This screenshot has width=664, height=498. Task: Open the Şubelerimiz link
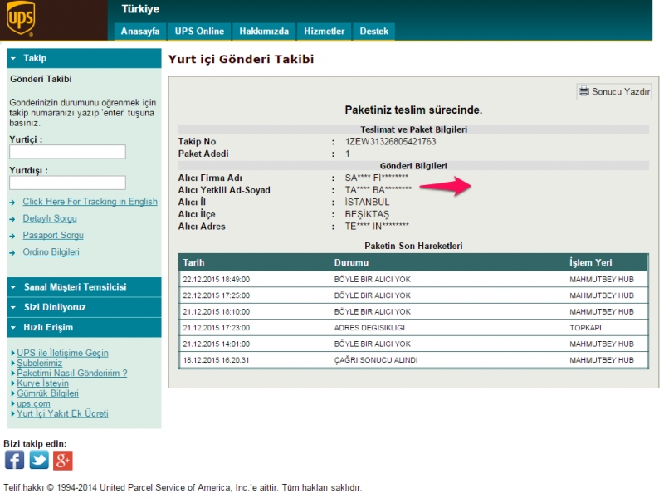click(x=39, y=363)
